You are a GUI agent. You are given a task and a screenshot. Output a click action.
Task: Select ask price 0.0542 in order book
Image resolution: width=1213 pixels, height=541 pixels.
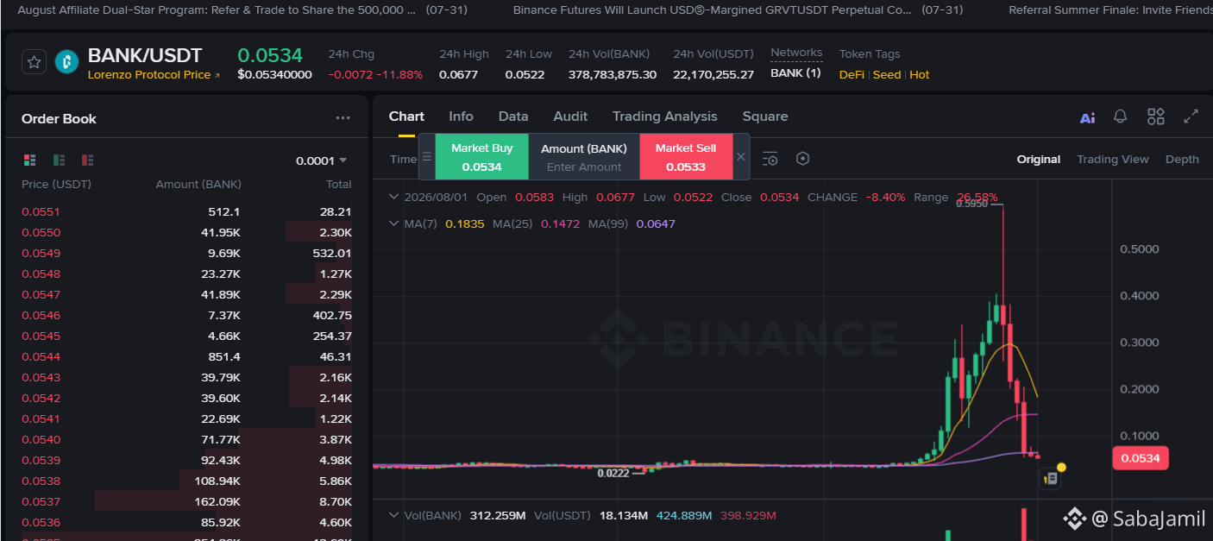click(x=41, y=398)
